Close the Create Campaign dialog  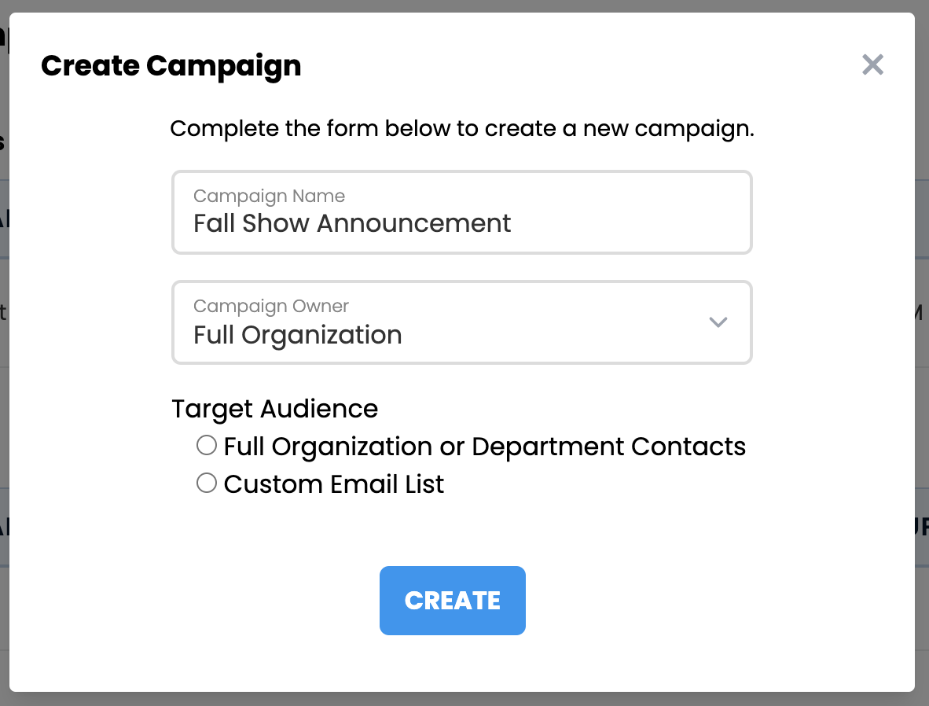tap(872, 65)
